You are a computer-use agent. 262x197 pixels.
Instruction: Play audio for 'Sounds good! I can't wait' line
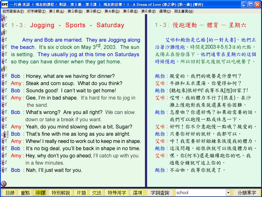pyautogui.click(x=4, y=90)
